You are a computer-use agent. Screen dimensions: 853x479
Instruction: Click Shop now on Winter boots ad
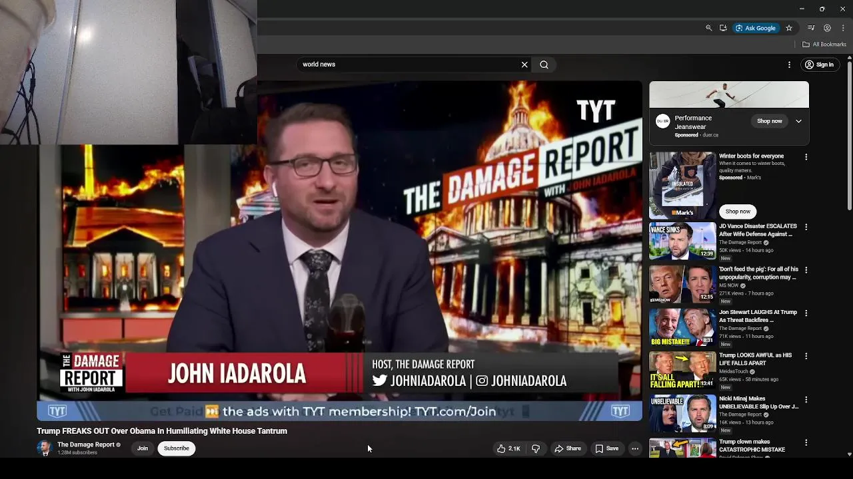[738, 212]
